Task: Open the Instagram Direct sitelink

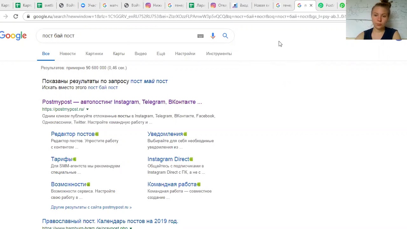Action: [168, 159]
